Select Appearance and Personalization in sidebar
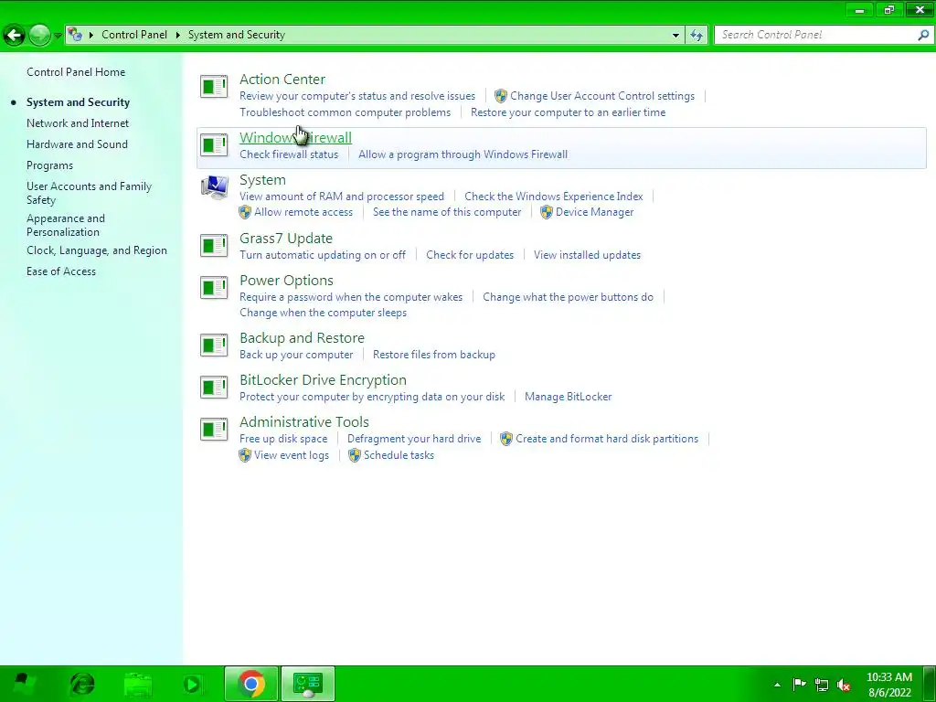This screenshot has height=702, width=936. [x=66, y=225]
